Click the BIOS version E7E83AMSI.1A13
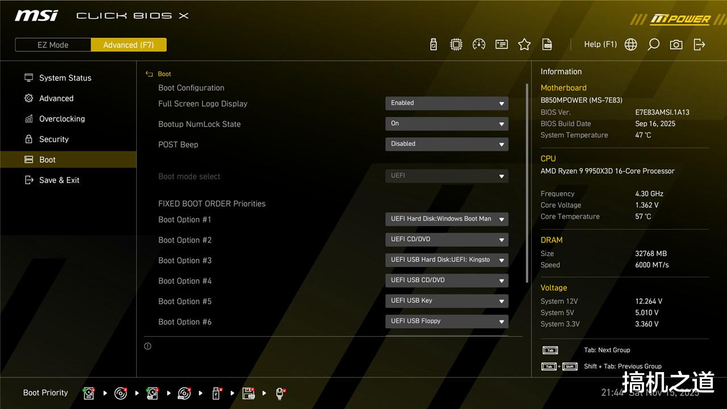This screenshot has width=727, height=409. (662, 112)
